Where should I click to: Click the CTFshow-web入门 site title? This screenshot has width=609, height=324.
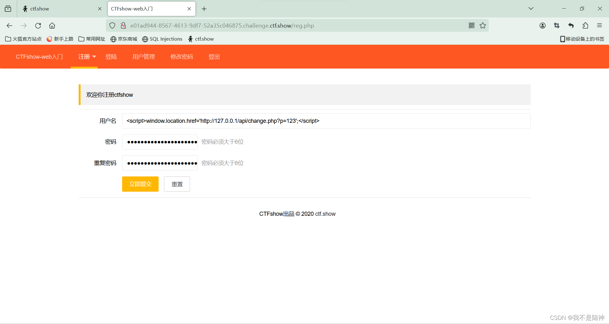point(39,57)
